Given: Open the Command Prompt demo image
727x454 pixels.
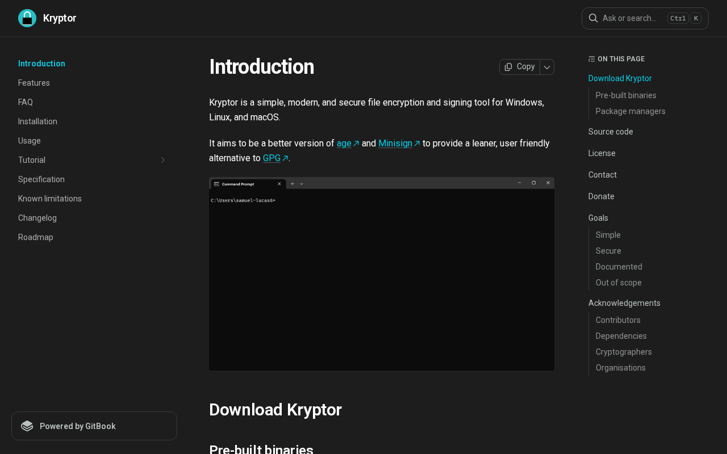Looking at the screenshot, I should (x=382, y=274).
